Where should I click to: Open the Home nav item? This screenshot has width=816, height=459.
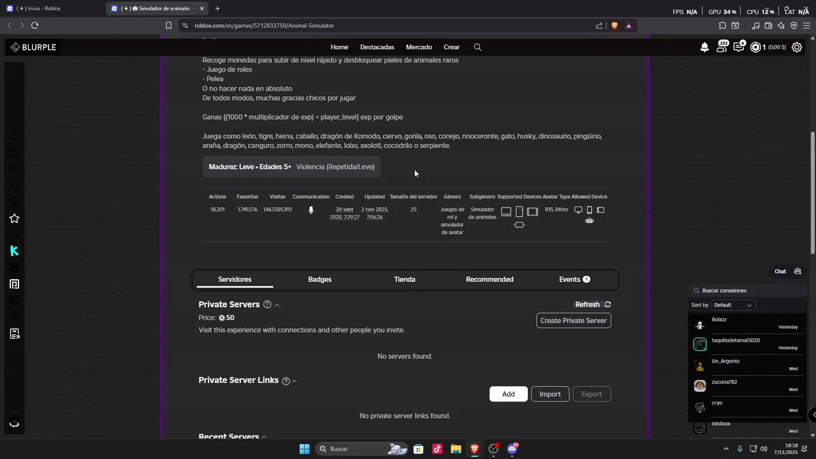(x=339, y=47)
